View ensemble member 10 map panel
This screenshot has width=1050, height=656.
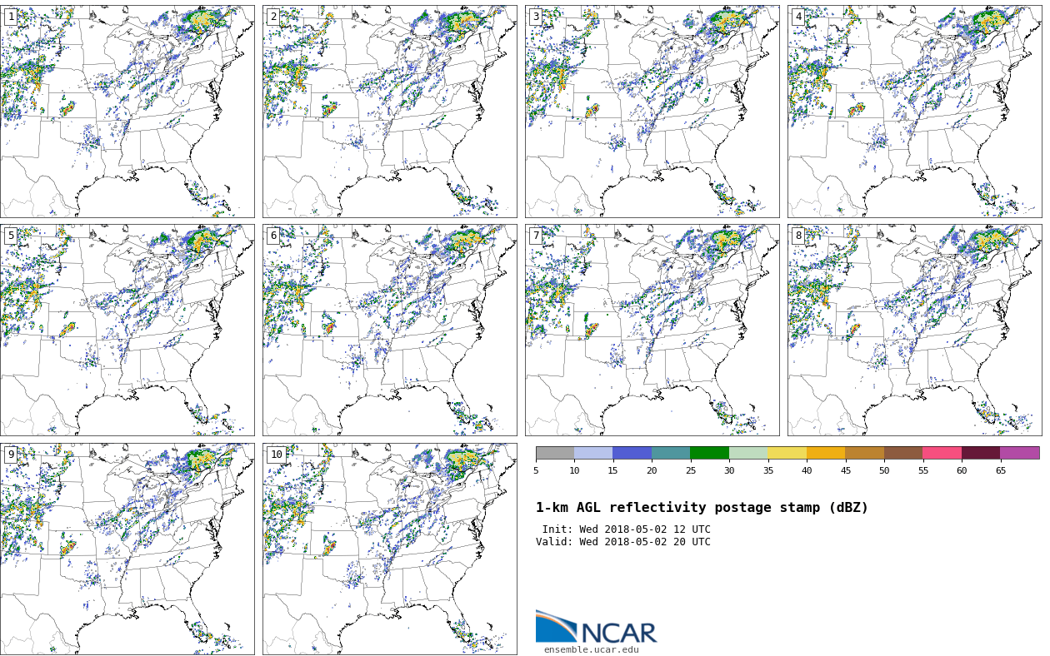[389, 549]
